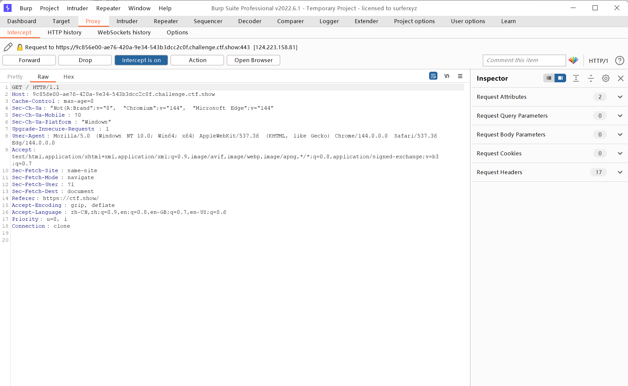This screenshot has width=628, height=386.
Task: Click the HTTP/1 protocol label
Action: coord(598,60)
